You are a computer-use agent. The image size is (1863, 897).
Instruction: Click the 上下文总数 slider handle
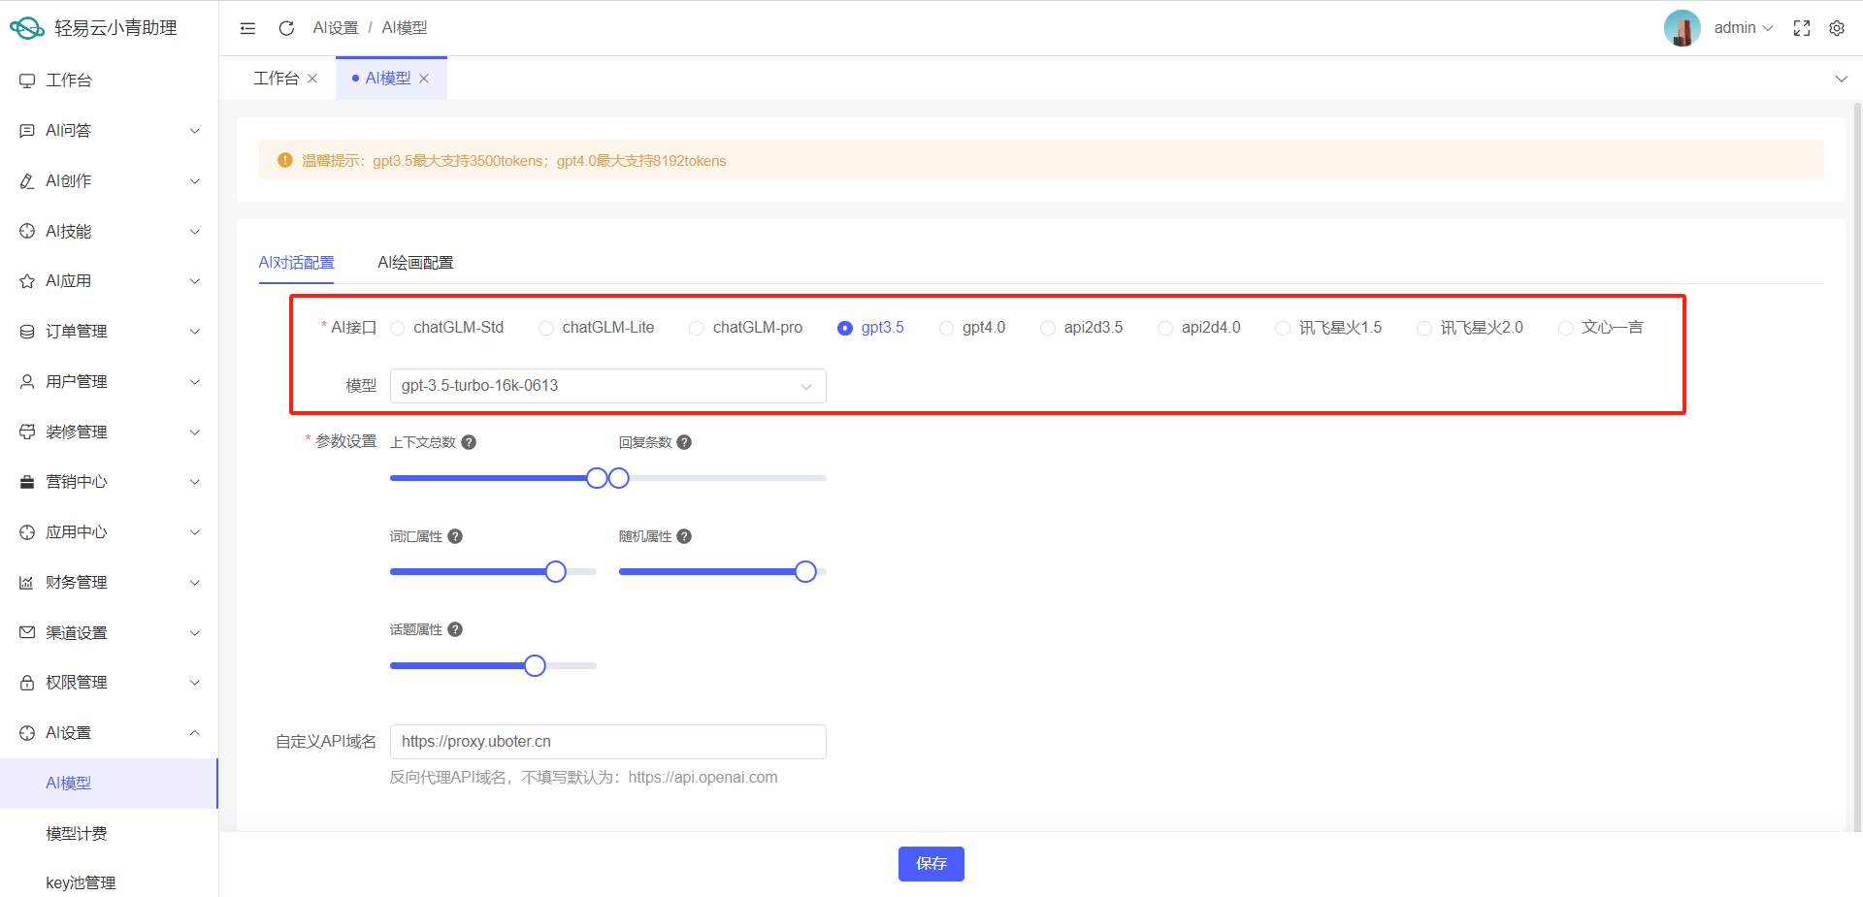click(597, 478)
